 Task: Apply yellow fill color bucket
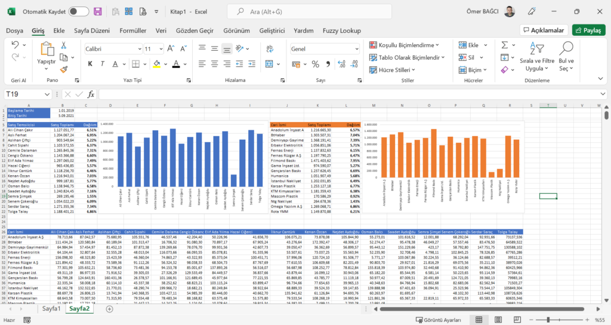pyautogui.click(x=157, y=63)
